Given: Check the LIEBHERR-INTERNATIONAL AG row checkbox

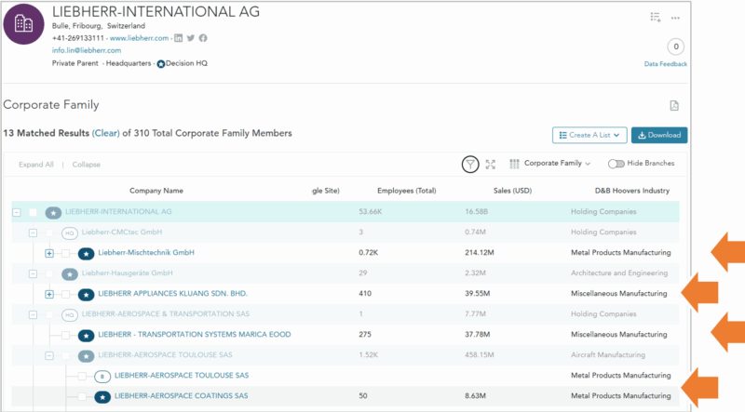Looking at the screenshot, I should point(33,212).
